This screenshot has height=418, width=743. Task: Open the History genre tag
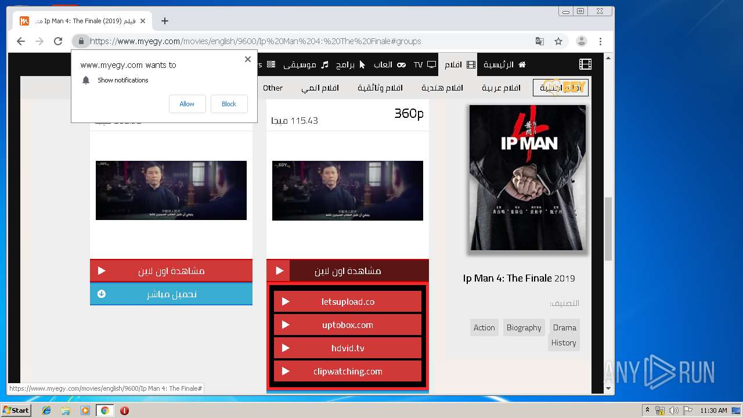click(564, 343)
